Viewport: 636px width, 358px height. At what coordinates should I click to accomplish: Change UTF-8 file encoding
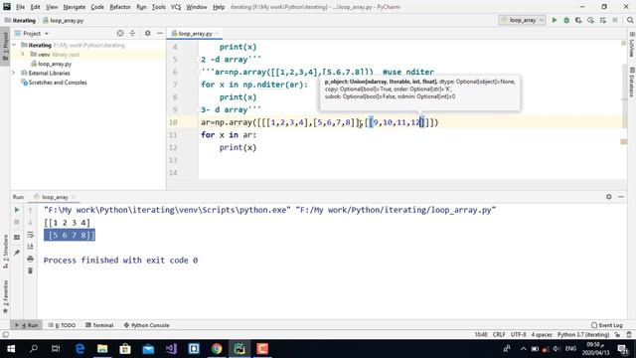(519, 334)
